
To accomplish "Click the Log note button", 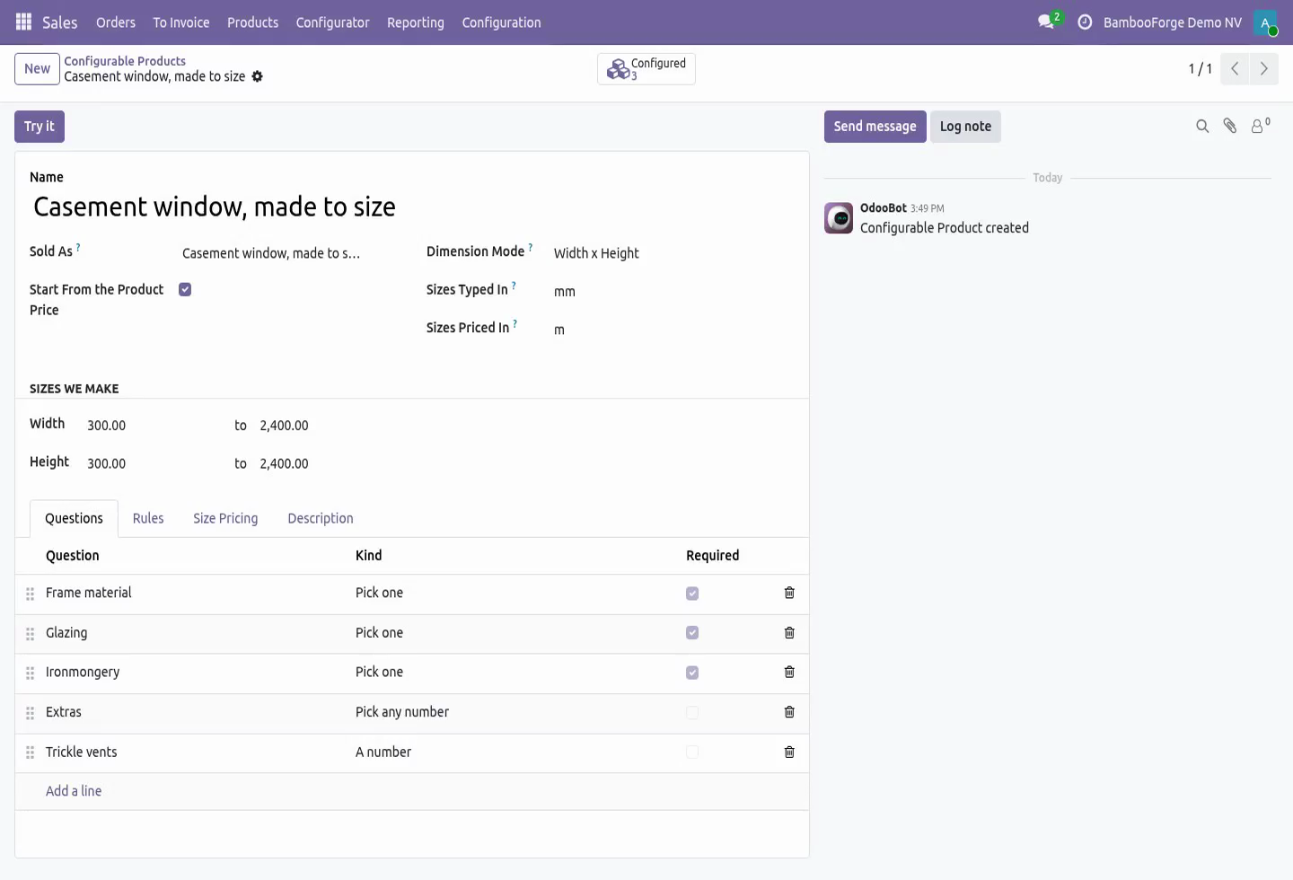I will point(965,127).
